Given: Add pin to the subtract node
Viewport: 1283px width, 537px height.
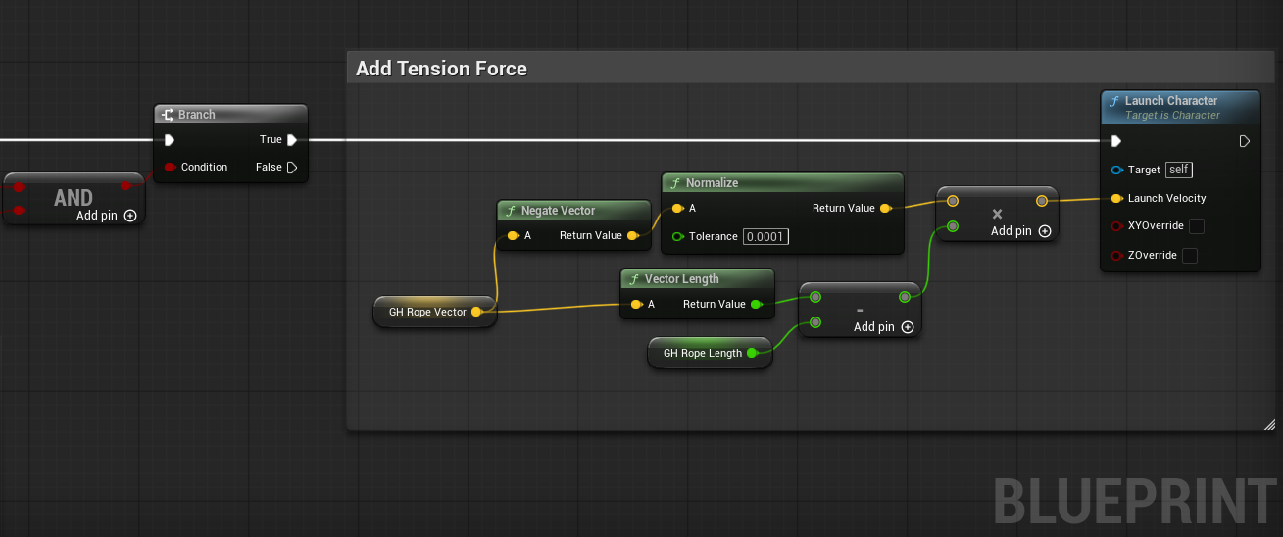Looking at the screenshot, I should pyautogui.click(x=907, y=327).
